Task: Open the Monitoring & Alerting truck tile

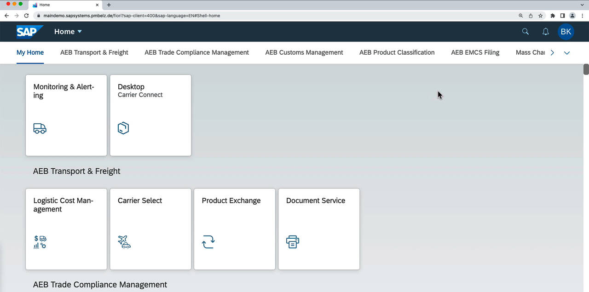Action: coord(66,115)
